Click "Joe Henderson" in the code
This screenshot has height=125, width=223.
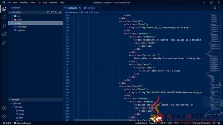(146, 40)
